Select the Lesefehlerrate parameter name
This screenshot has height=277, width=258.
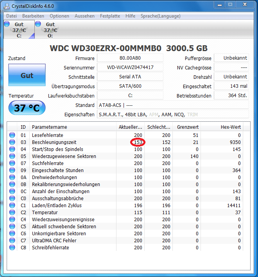point(47,135)
